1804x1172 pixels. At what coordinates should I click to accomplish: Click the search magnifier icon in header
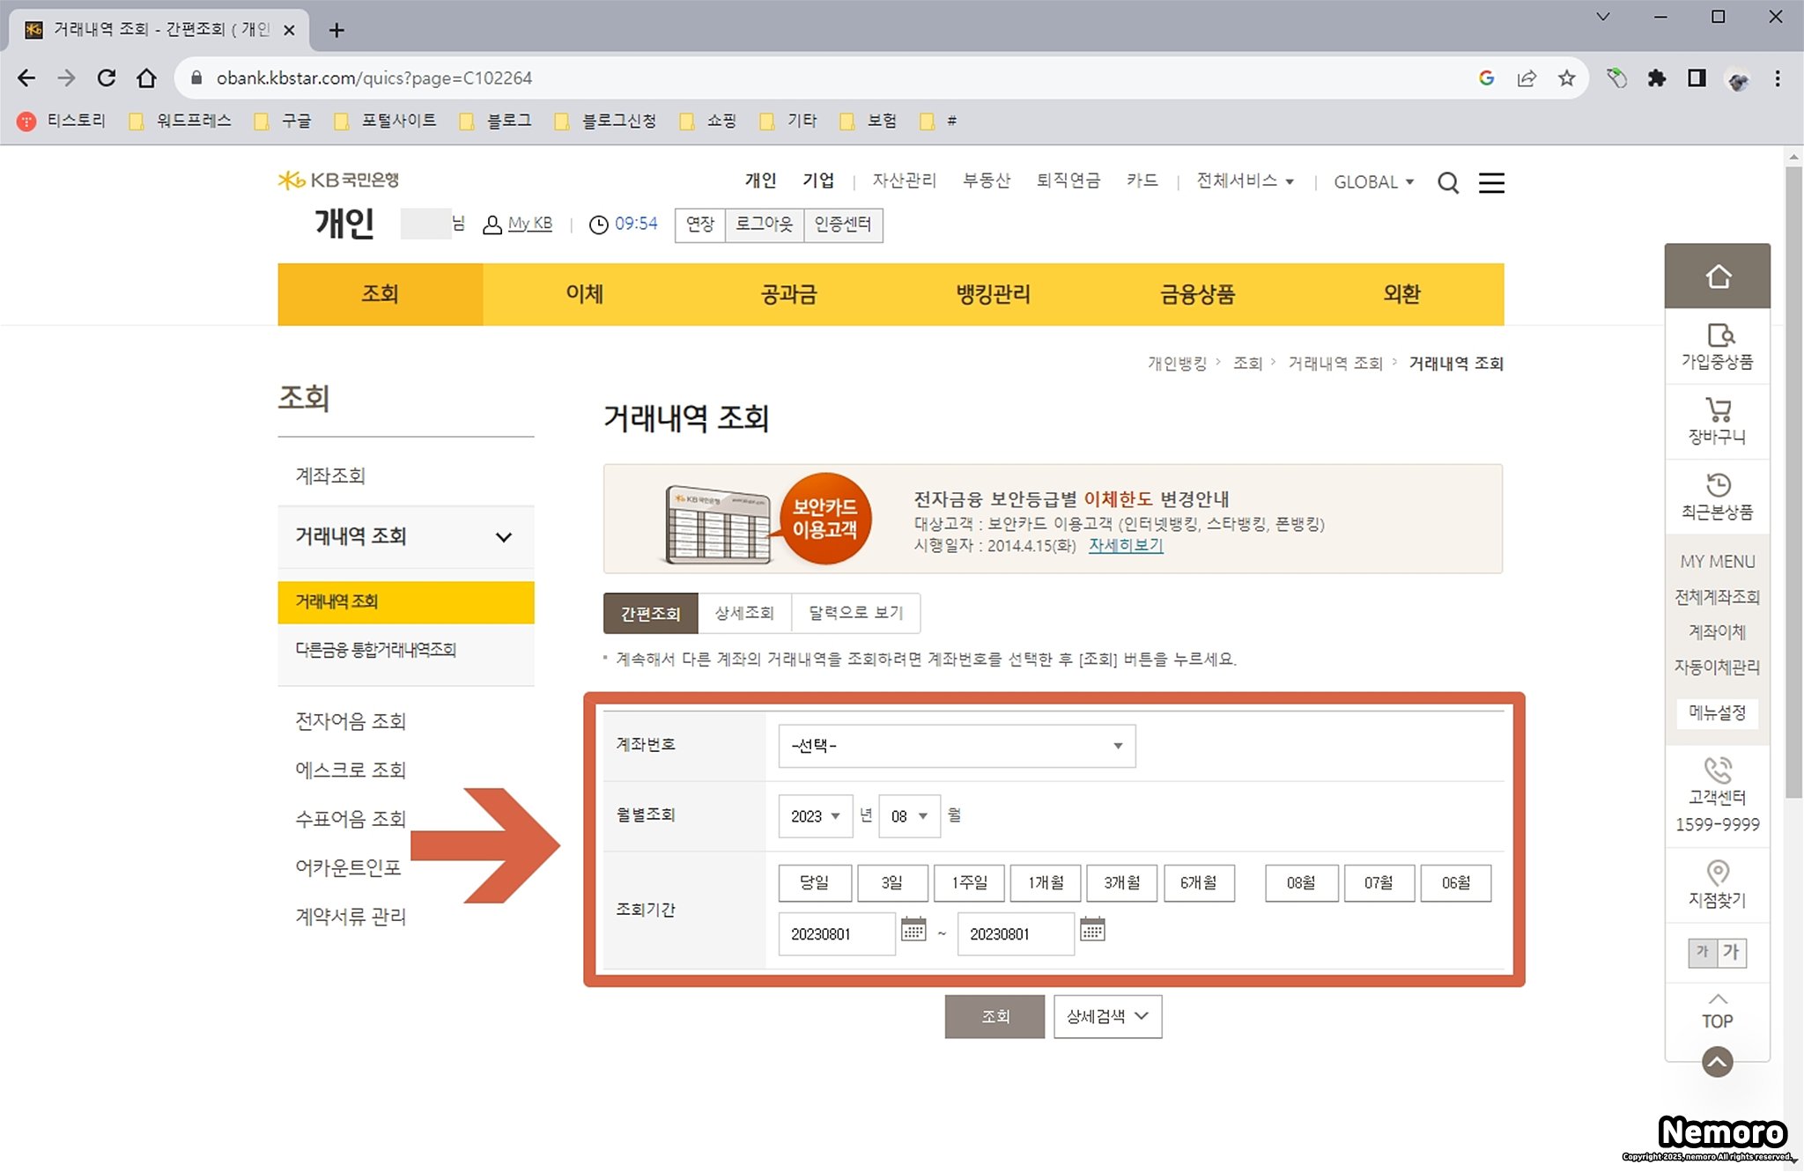click(1447, 183)
